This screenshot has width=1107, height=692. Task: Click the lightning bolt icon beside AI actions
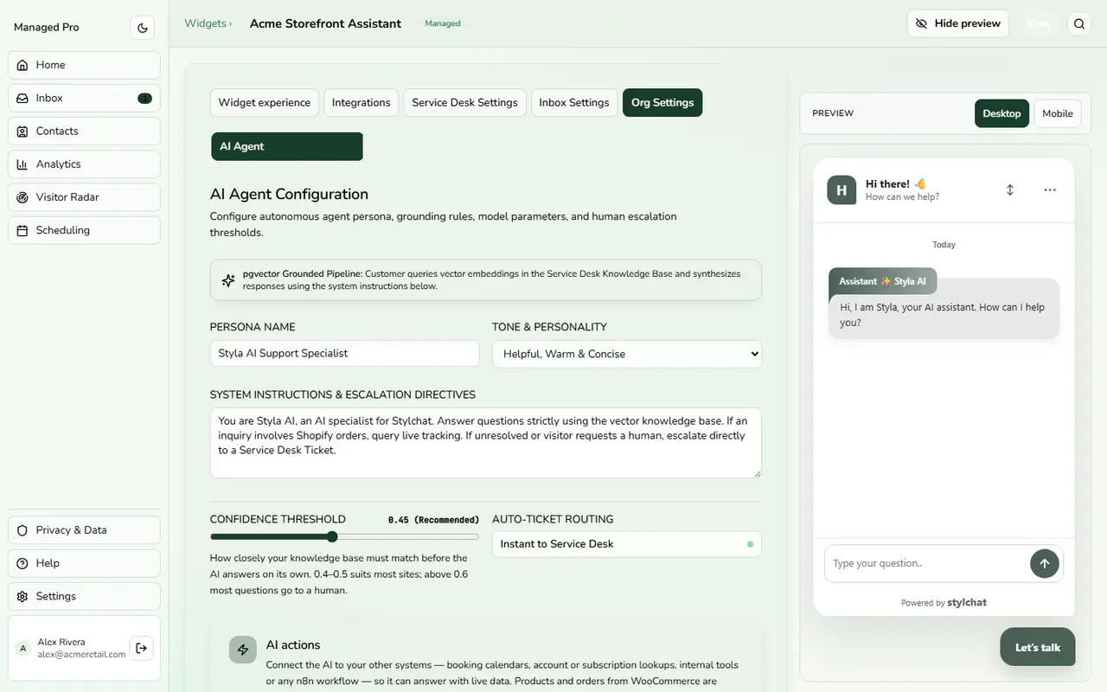tap(243, 650)
